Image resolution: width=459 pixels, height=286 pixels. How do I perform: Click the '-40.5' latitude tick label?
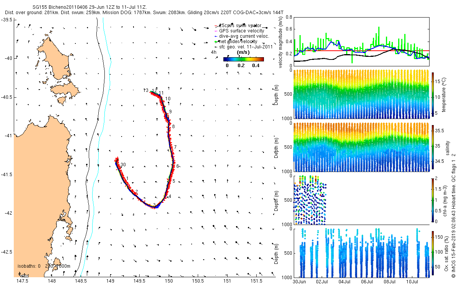pos(7,97)
